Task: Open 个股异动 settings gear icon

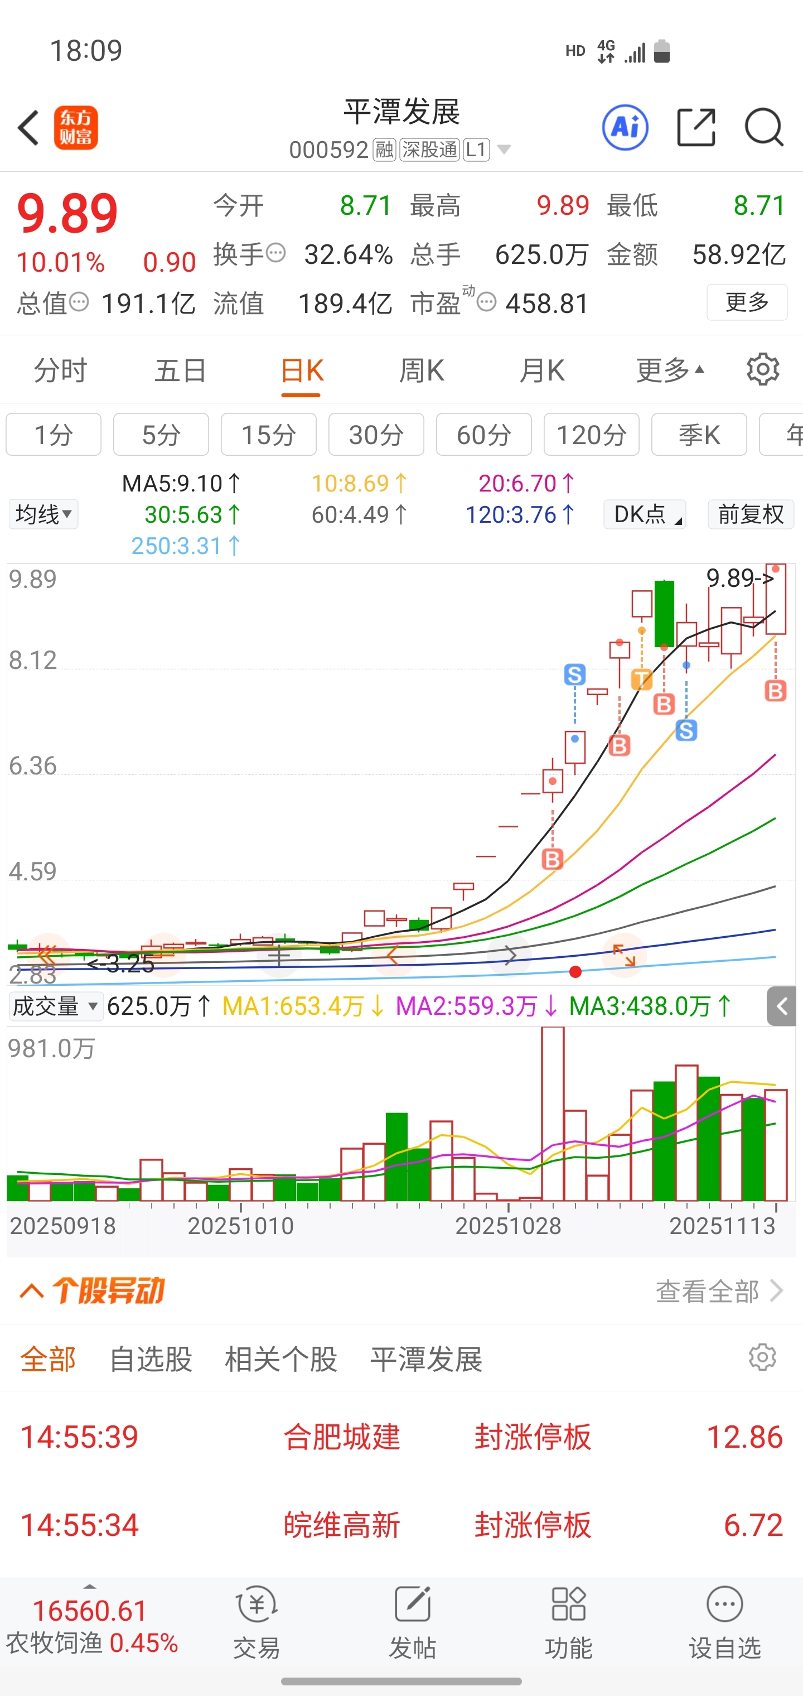Action: point(762,1356)
